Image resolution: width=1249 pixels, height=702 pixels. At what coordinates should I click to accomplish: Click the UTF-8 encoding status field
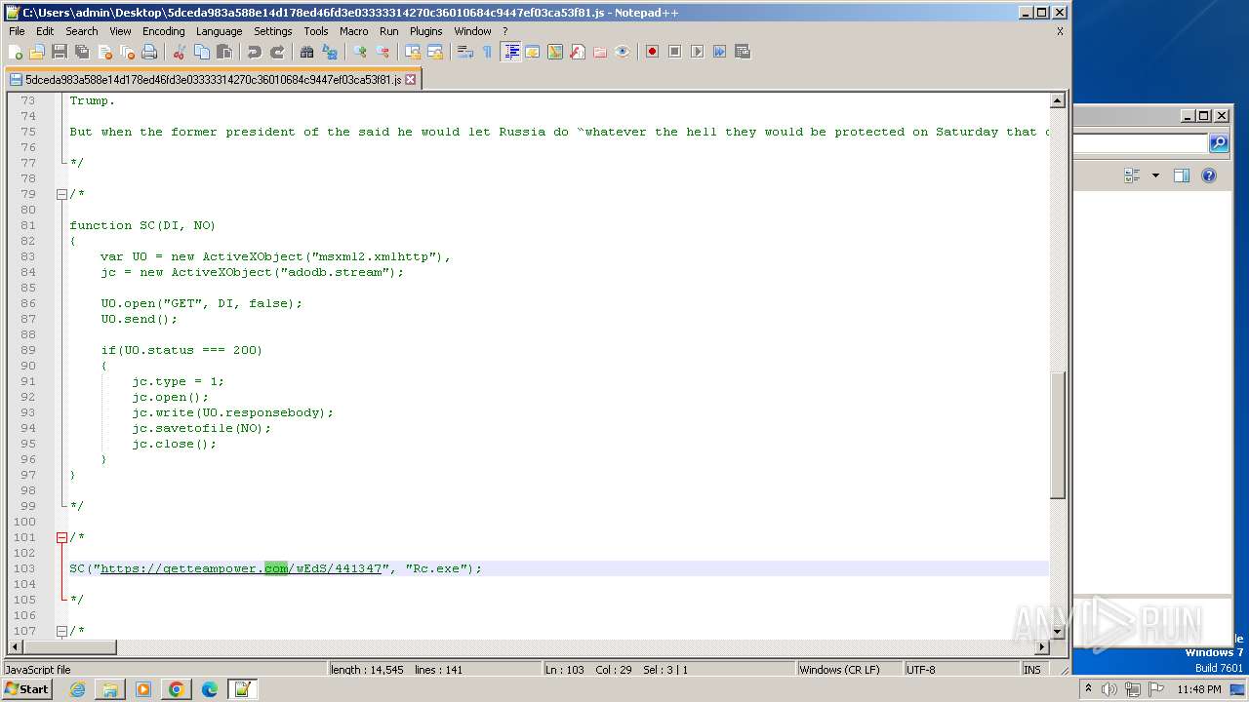tap(961, 670)
